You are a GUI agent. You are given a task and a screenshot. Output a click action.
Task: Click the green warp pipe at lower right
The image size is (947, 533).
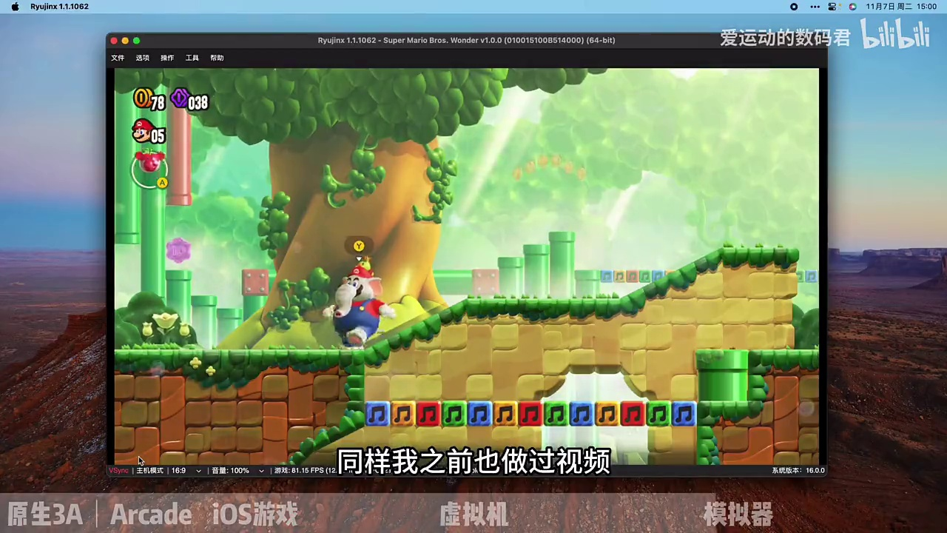tap(723, 378)
